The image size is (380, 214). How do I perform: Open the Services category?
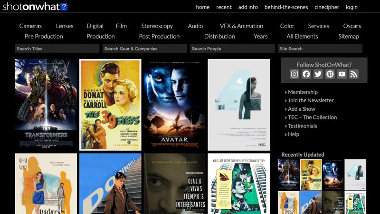(x=318, y=26)
